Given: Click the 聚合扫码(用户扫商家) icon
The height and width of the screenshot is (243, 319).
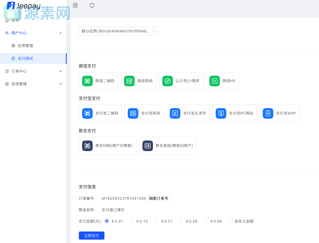Looking at the screenshot, I should click(87, 146).
